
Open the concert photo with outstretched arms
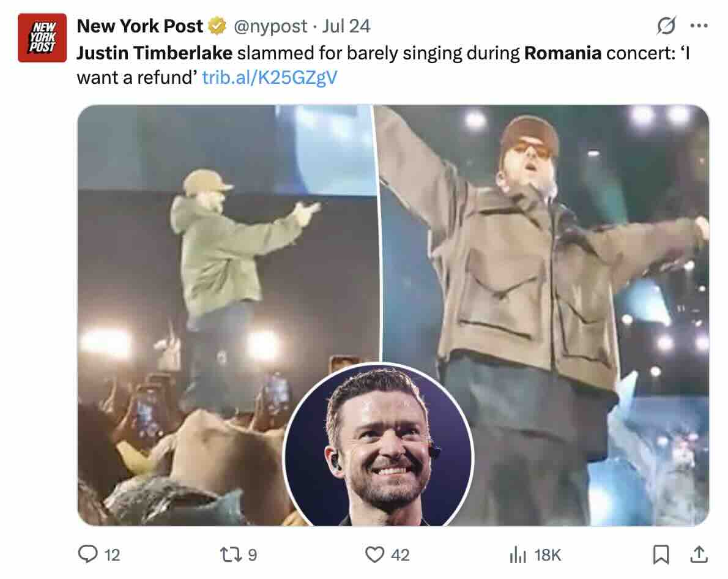(544, 245)
